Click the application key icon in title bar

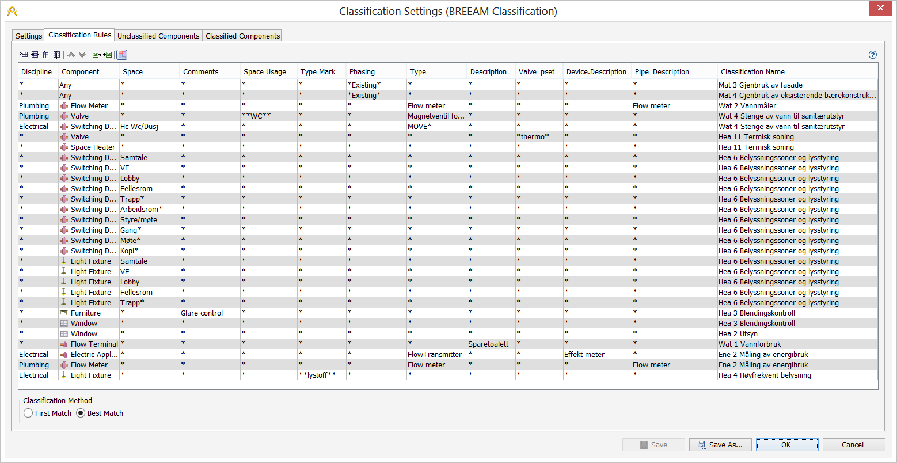pos(12,10)
